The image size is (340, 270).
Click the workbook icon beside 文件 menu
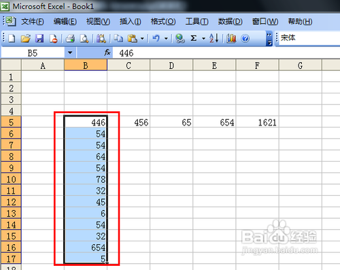[11, 21]
